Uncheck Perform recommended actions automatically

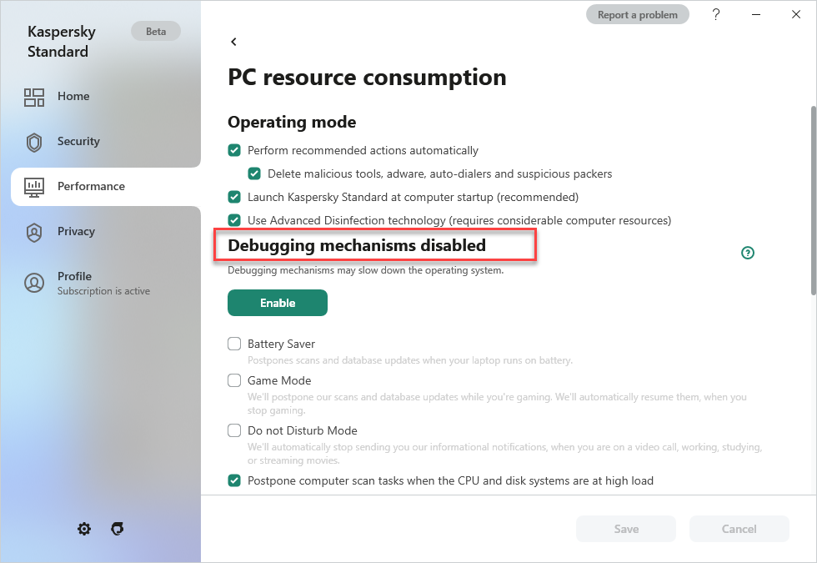click(x=234, y=150)
